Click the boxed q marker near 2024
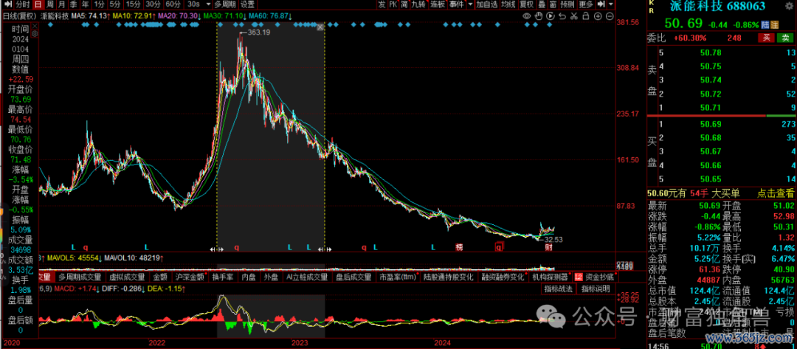 click(499, 247)
